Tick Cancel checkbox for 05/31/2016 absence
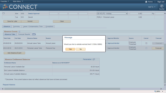 [x=146, y=48]
